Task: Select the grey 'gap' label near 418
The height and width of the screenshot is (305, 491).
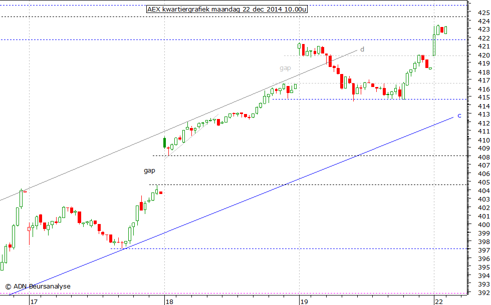Action: 285,68
